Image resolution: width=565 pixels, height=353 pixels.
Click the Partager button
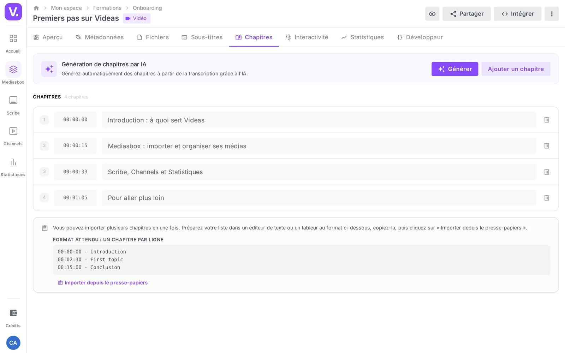click(466, 14)
